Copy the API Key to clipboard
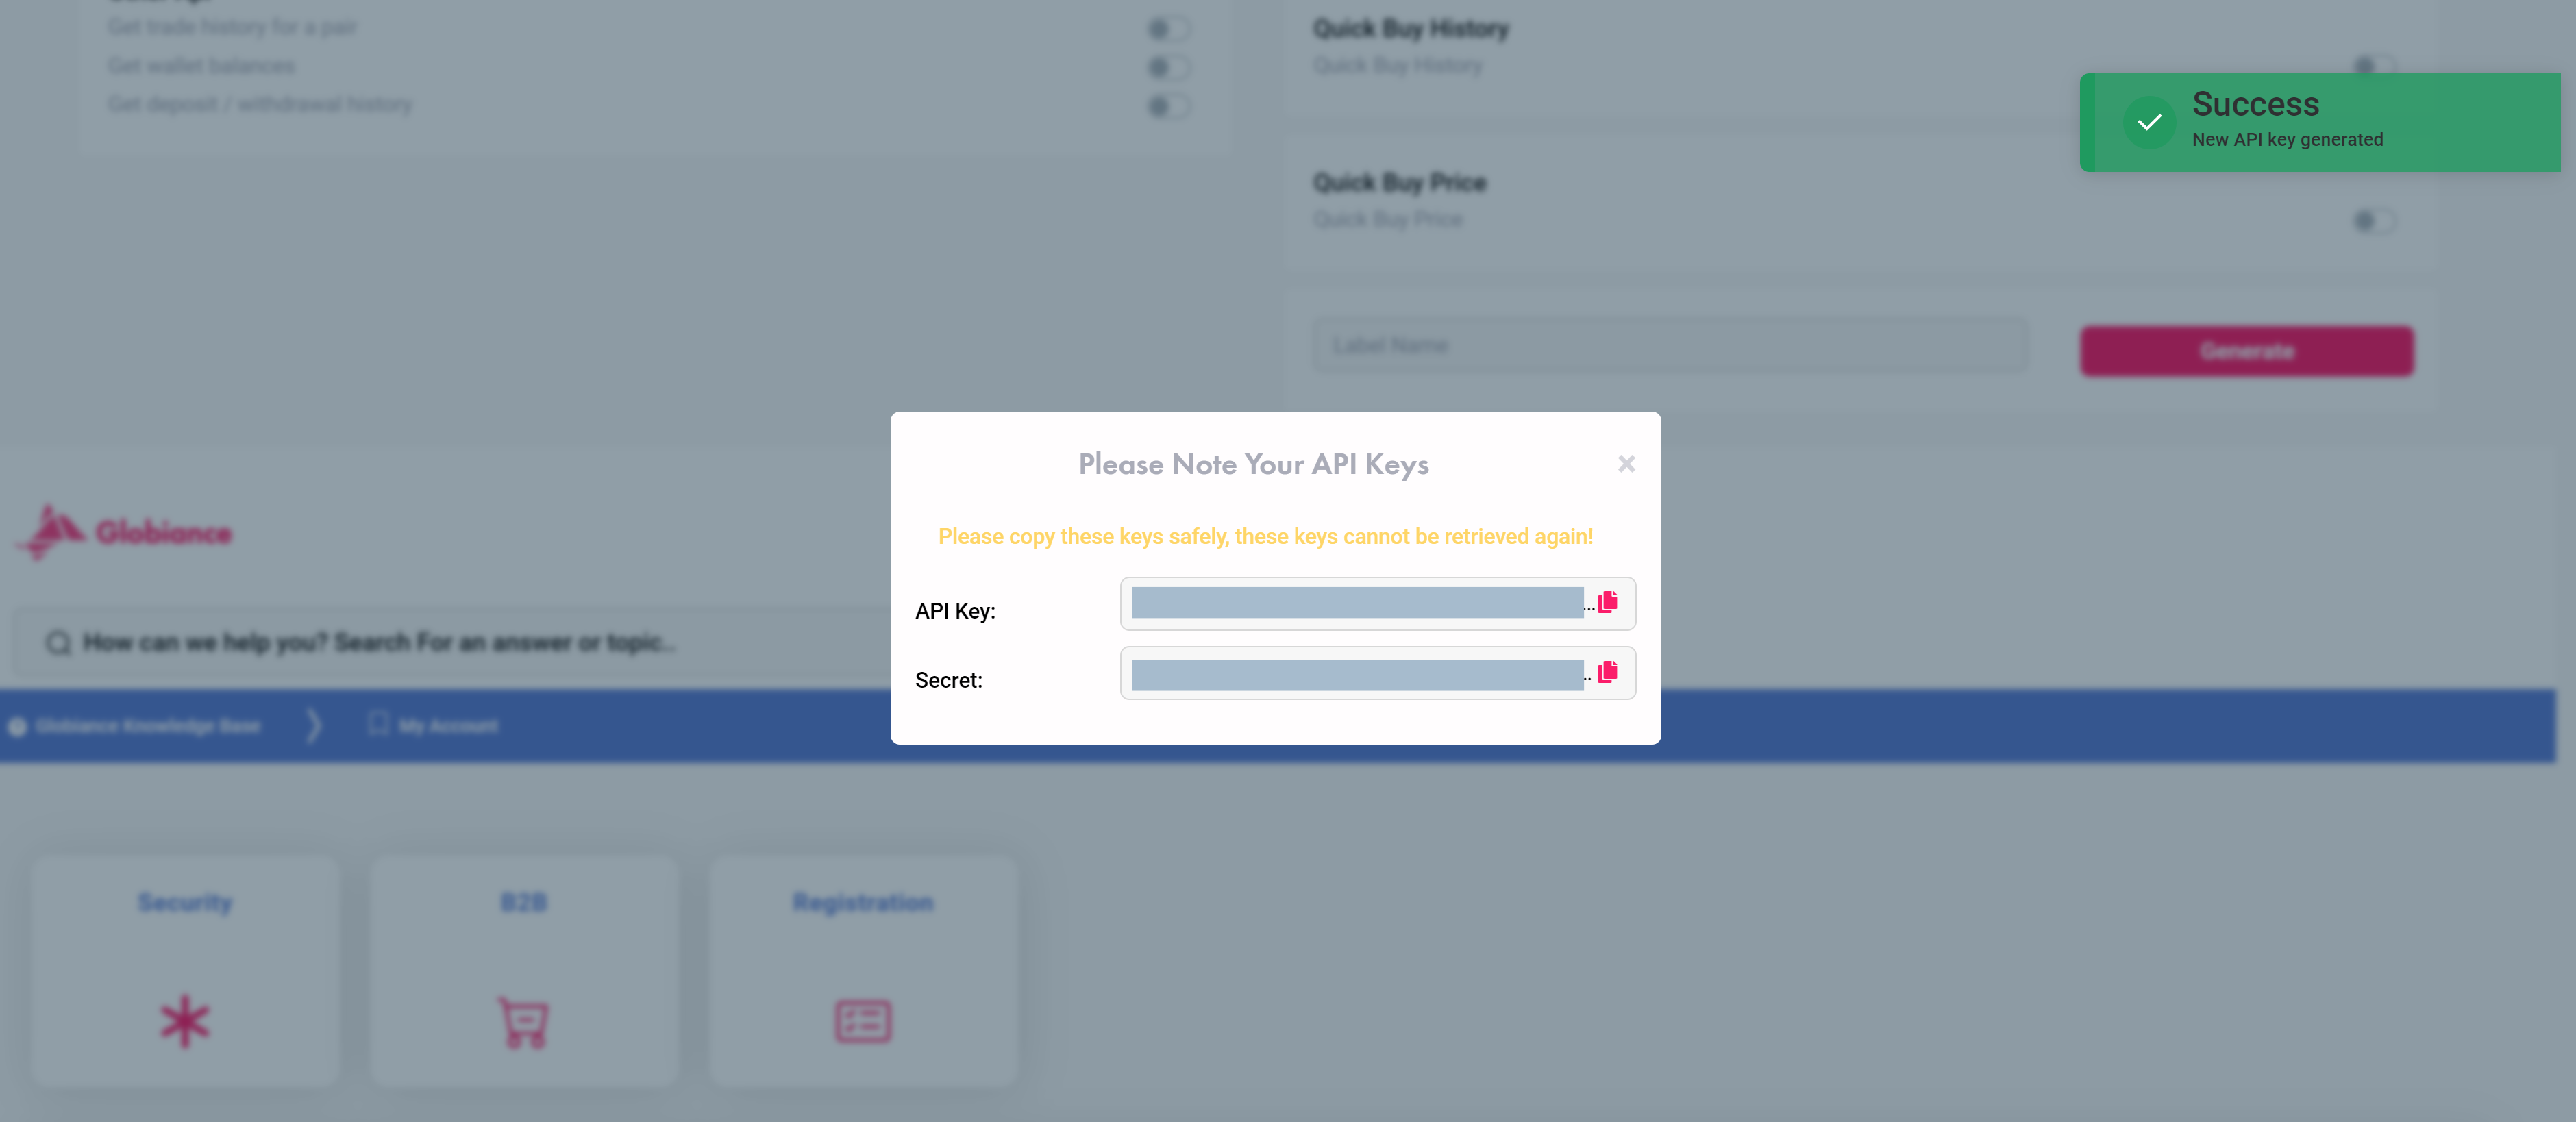2576x1122 pixels. pos(1607,602)
